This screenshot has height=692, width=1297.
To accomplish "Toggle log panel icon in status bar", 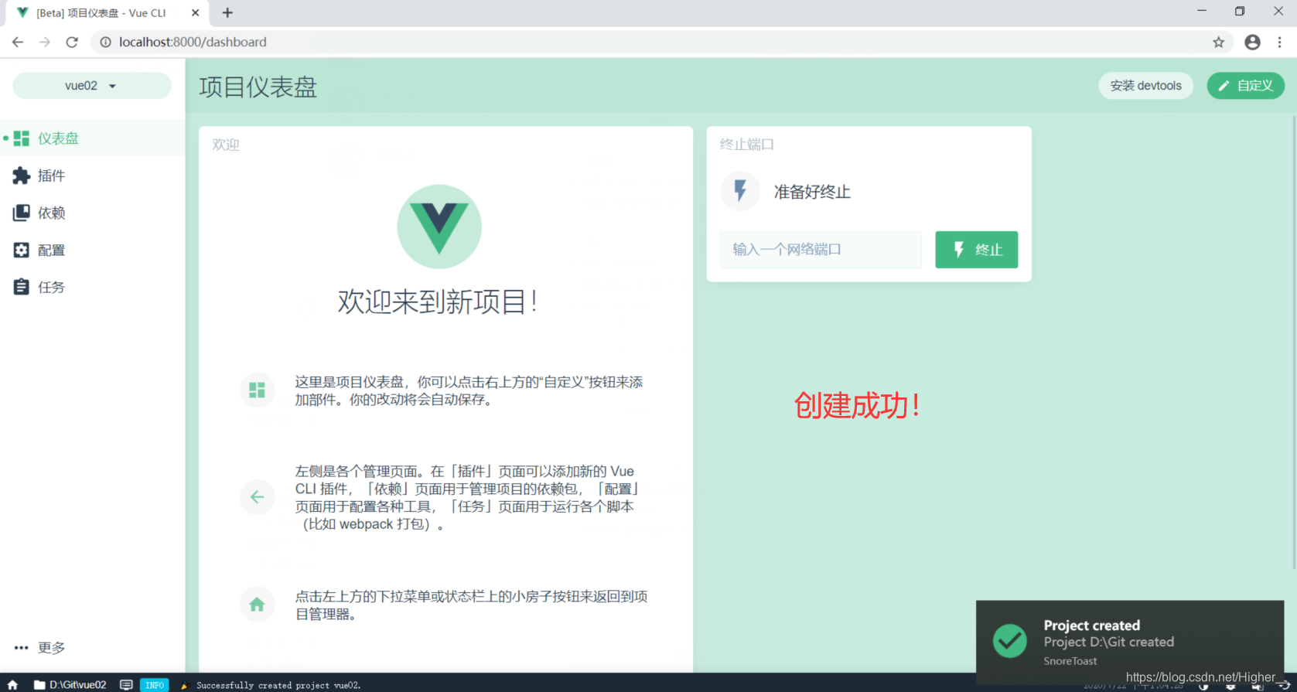I will pos(126,685).
